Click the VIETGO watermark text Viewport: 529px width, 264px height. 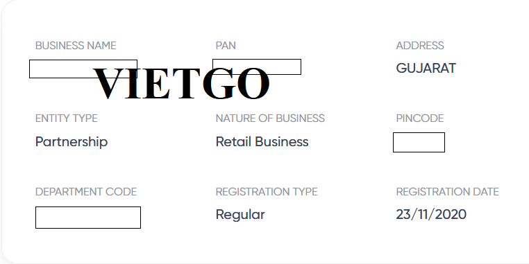click(181, 83)
